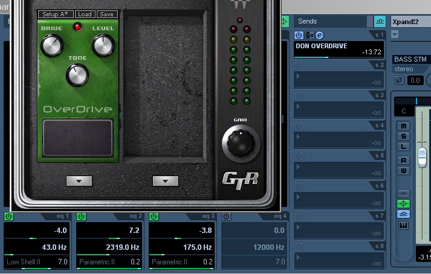The height and width of the screenshot is (274, 431).
Task: Enable send s 3 power button
Action: pos(299,95)
